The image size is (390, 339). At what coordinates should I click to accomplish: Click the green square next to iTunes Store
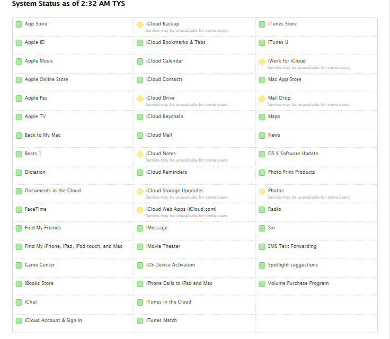pyautogui.click(x=262, y=24)
